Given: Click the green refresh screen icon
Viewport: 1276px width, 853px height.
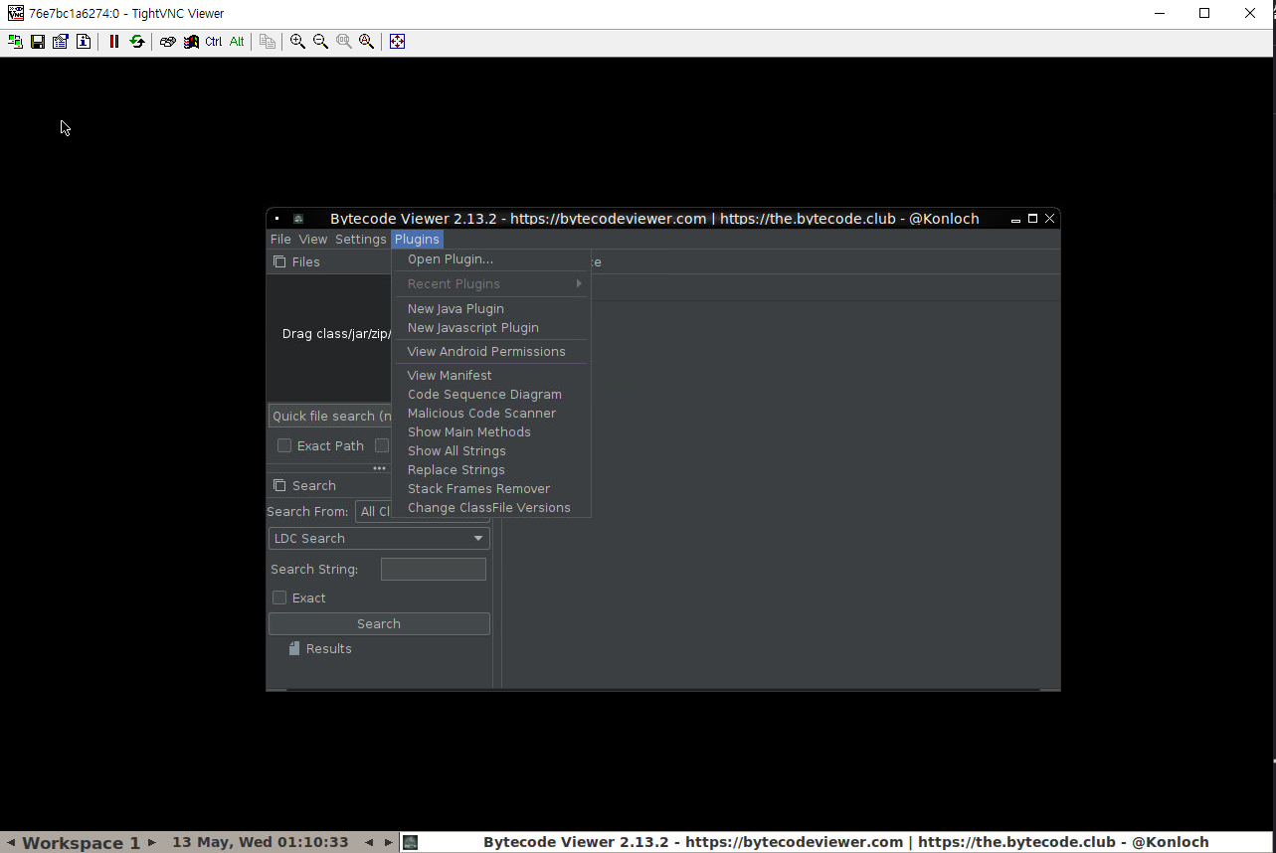Looking at the screenshot, I should [137, 42].
